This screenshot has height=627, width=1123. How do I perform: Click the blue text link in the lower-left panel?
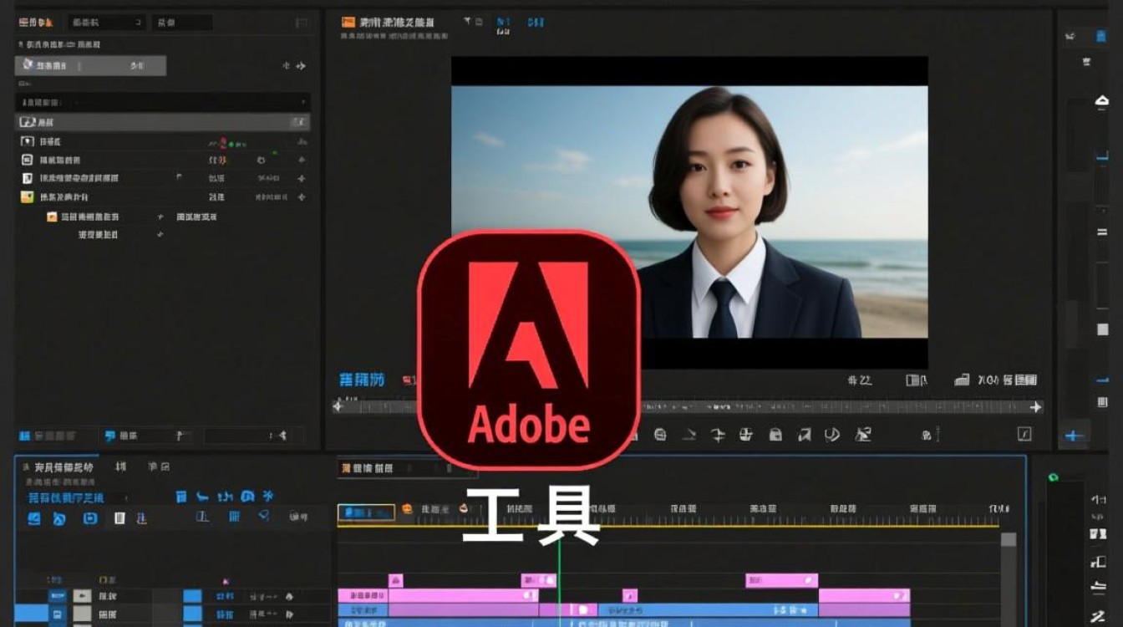click(66, 497)
